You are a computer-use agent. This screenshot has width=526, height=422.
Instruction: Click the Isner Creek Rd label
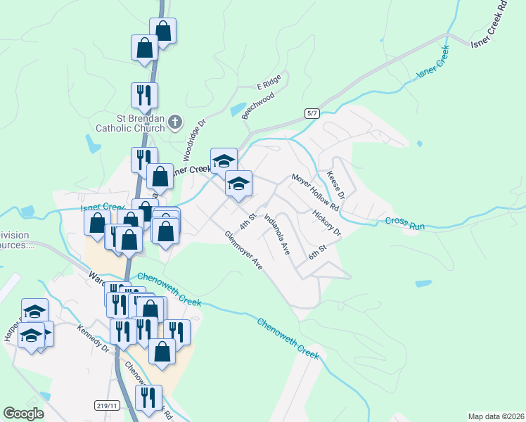[x=489, y=25]
